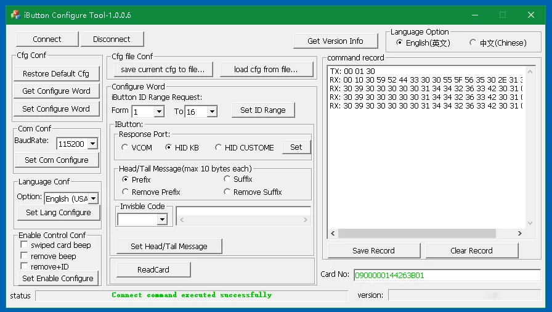Click command record scroll right arrow
Screen dimensions: 552x312
tap(519, 234)
